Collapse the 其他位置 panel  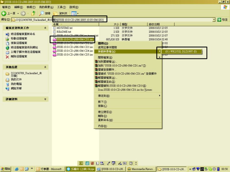point(45,67)
